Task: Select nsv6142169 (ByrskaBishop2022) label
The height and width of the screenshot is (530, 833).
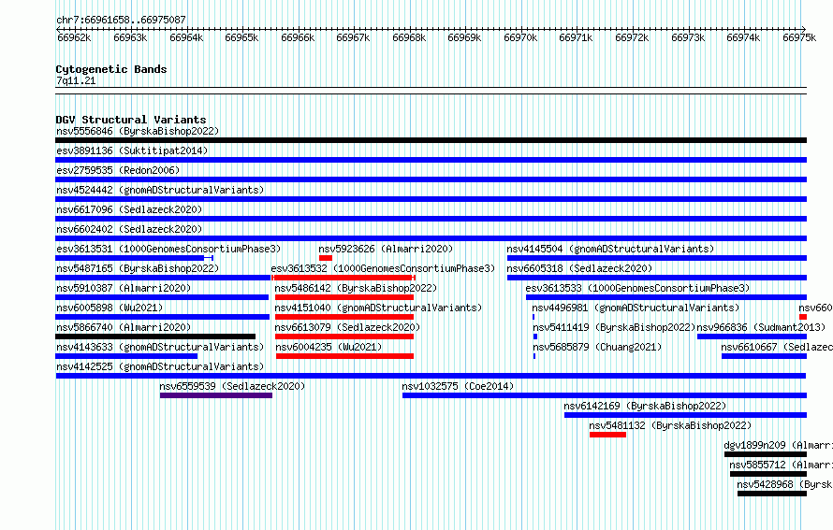Action: [x=645, y=406]
